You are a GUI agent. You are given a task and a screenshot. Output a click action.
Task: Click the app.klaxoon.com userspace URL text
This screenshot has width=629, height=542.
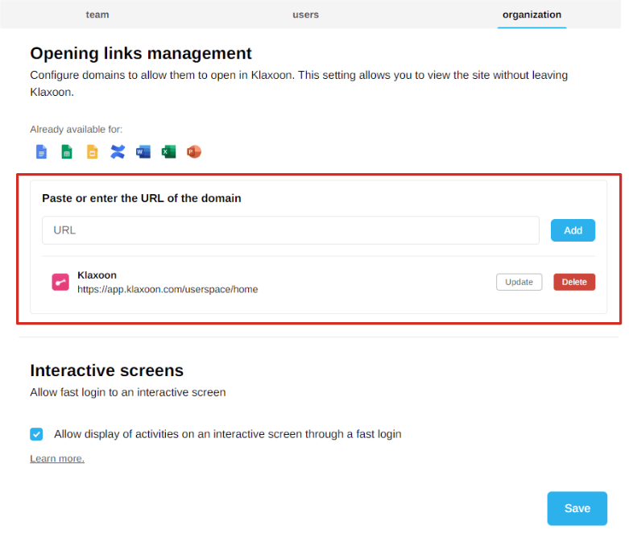tap(168, 289)
